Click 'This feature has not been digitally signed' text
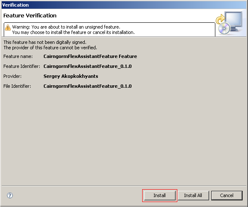The image size is (248, 207). click(45, 42)
